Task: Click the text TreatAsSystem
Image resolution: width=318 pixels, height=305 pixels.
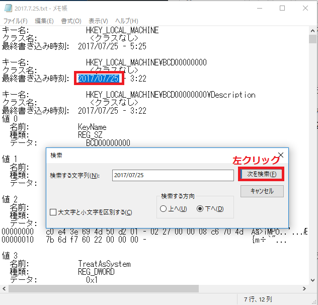Action: pos(104,264)
